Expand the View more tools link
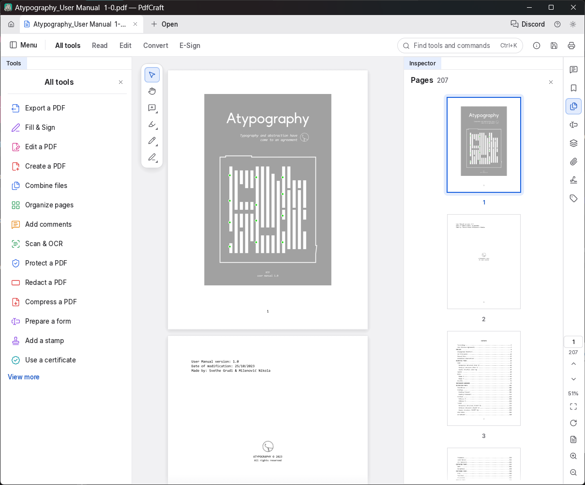The width and height of the screenshot is (585, 485). coord(24,377)
